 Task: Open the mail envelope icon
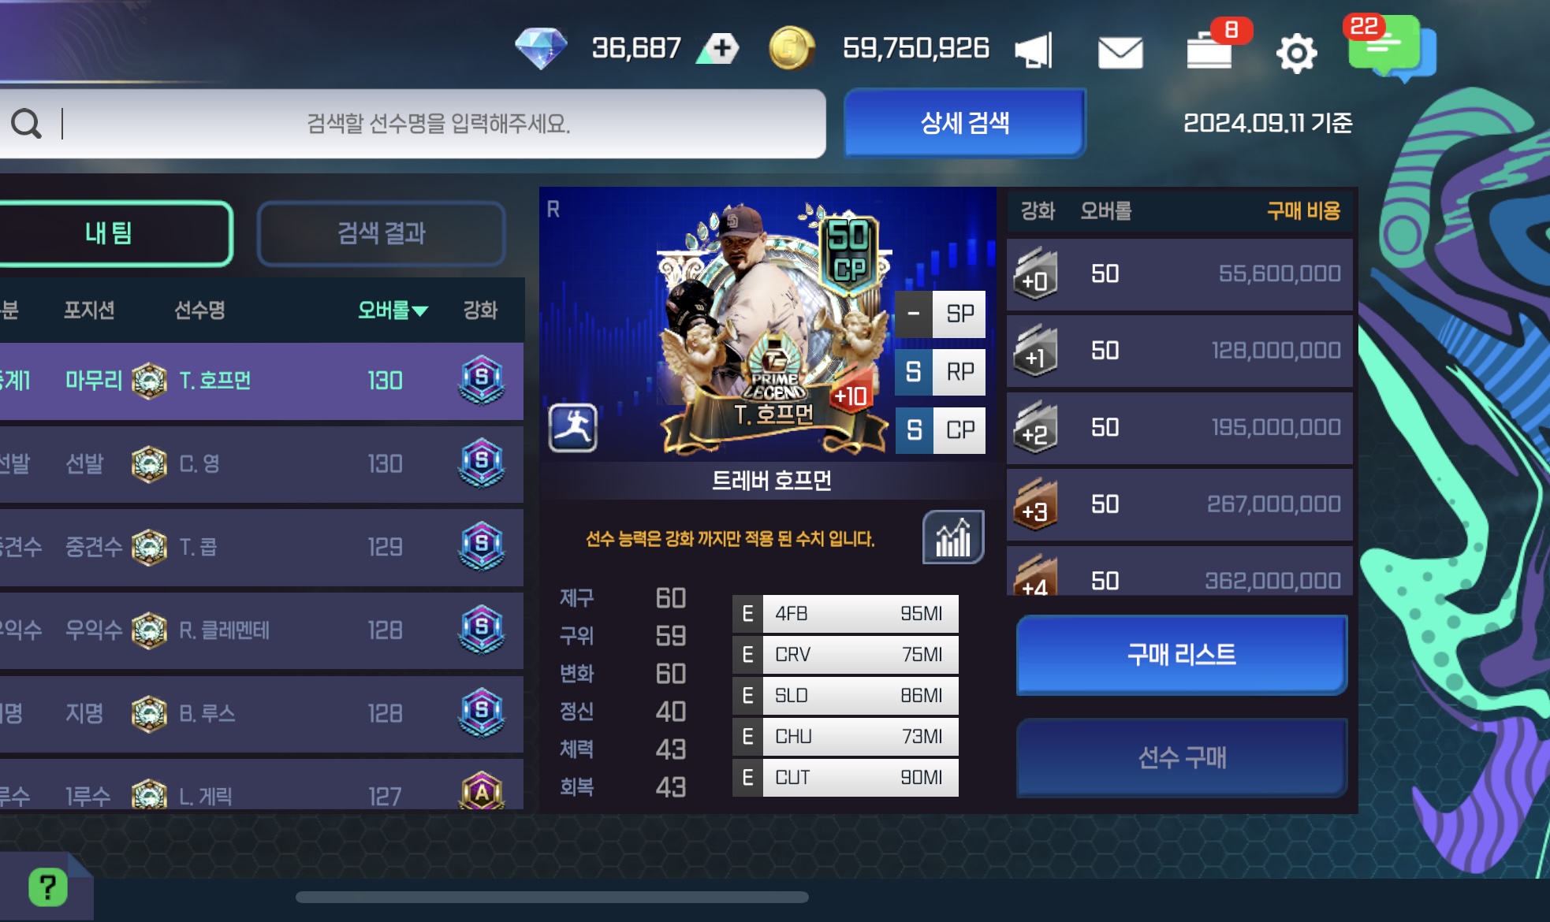click(1120, 53)
